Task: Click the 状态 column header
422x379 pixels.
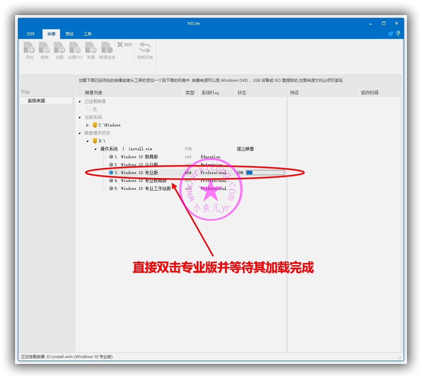Action: click(261, 93)
